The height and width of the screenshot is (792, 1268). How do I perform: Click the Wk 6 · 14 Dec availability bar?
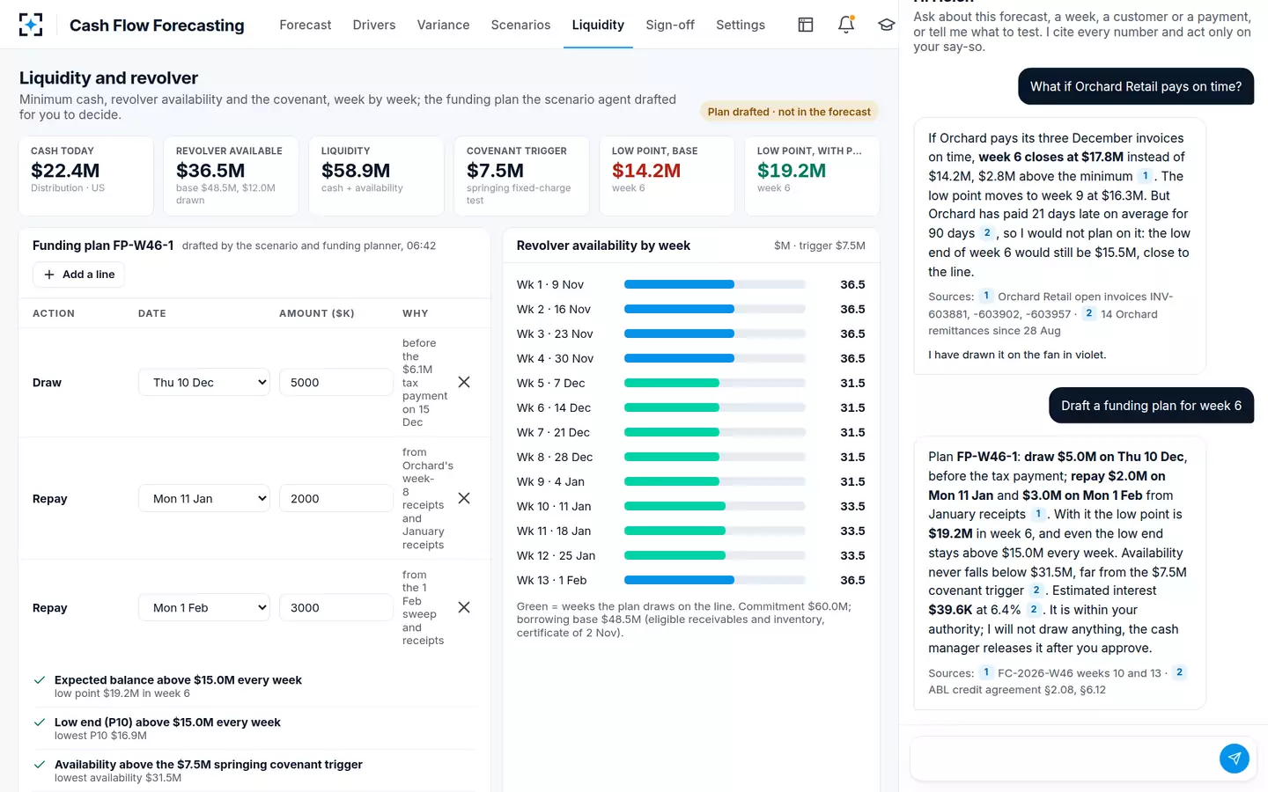714,407
